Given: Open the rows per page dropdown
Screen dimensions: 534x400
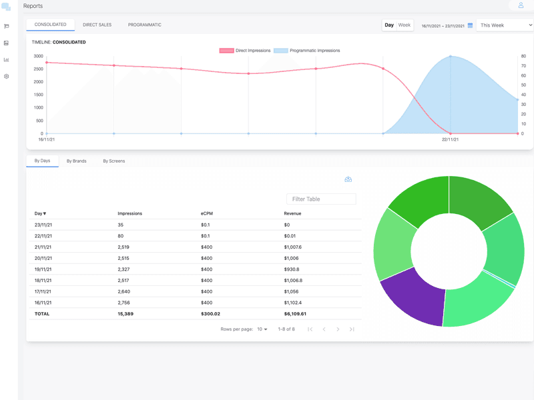Looking at the screenshot, I should pos(262,329).
